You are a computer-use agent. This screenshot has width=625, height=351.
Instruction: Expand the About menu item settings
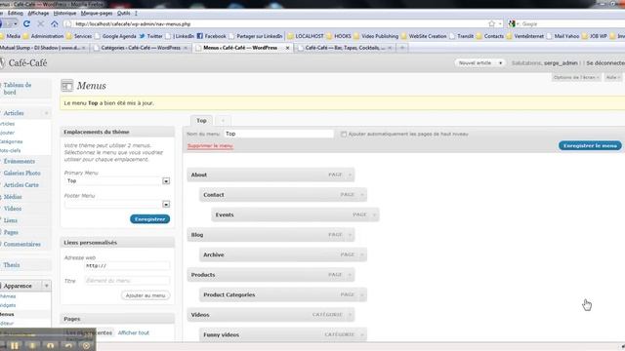click(x=350, y=175)
